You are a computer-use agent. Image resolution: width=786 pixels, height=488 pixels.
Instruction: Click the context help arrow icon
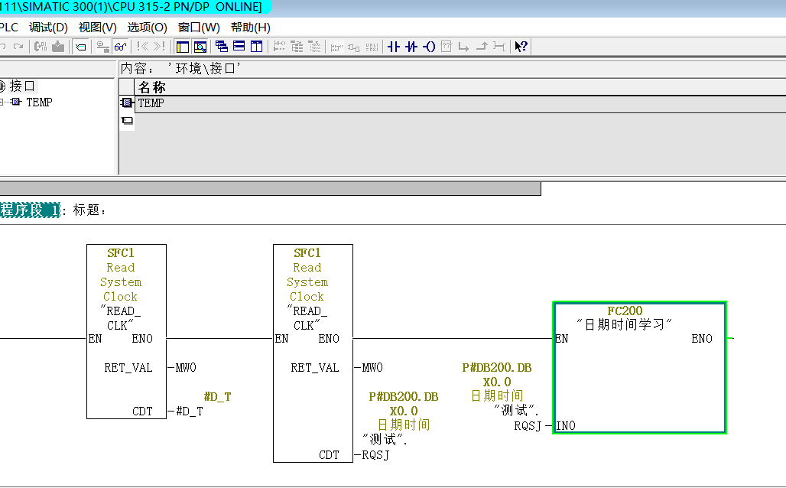tap(521, 47)
